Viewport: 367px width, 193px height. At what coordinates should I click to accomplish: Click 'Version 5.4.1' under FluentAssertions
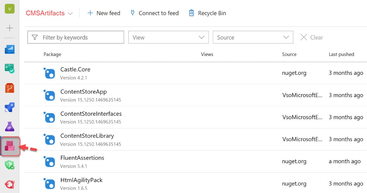(74, 166)
